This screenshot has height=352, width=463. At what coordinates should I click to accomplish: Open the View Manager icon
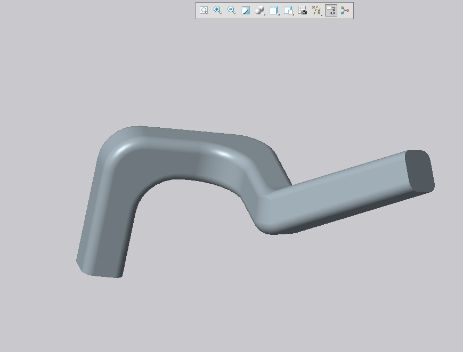pos(288,11)
